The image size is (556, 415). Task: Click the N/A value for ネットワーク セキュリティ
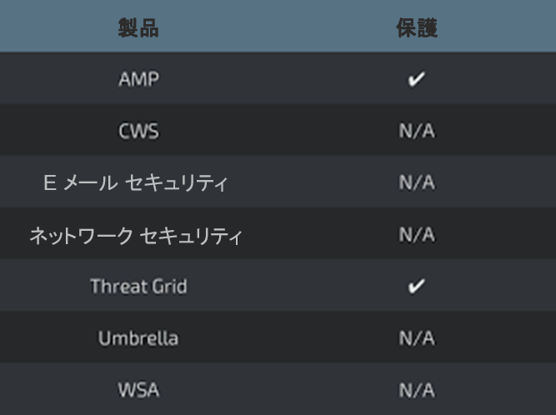417,235
